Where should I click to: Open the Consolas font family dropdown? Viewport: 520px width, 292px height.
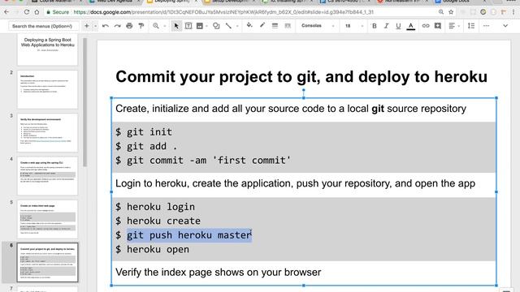point(318,26)
